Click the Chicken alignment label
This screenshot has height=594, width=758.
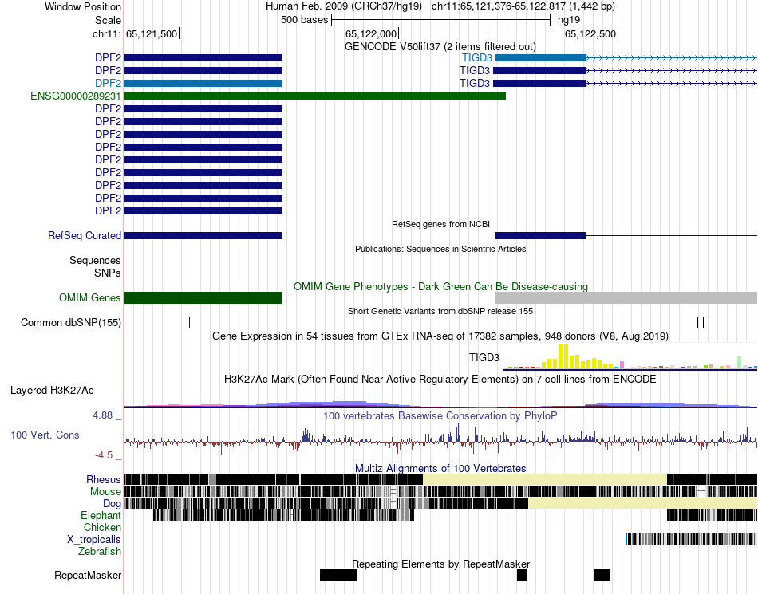pos(102,527)
